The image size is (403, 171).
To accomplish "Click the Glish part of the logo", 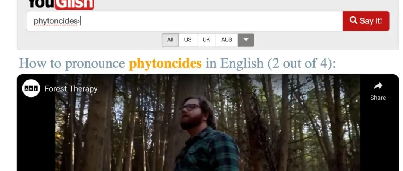I will click(74, 4).
